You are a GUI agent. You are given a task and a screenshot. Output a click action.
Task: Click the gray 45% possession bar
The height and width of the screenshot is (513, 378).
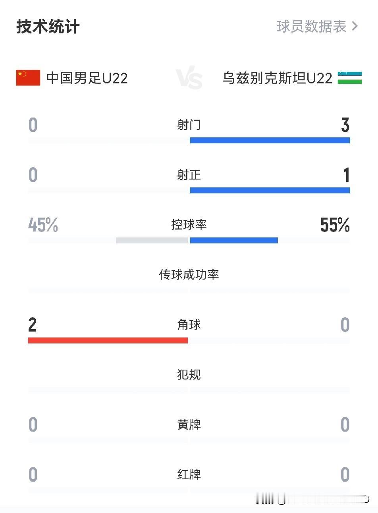click(x=152, y=240)
